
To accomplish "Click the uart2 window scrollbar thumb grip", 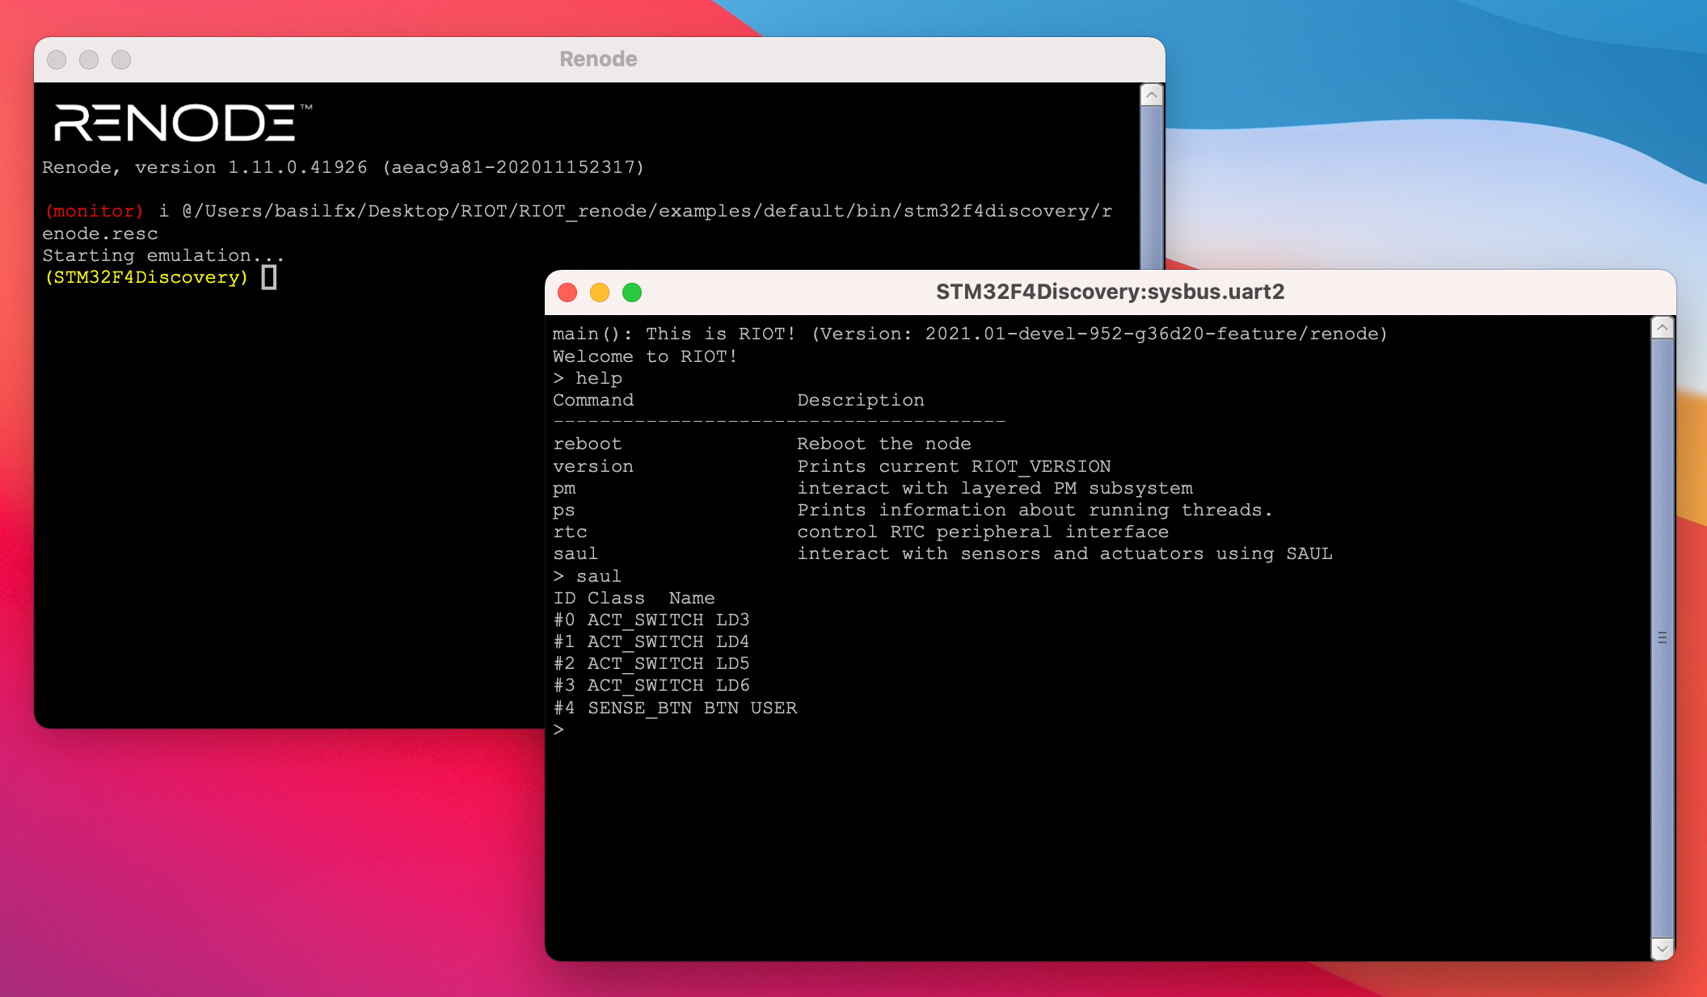I will pos(1663,637).
